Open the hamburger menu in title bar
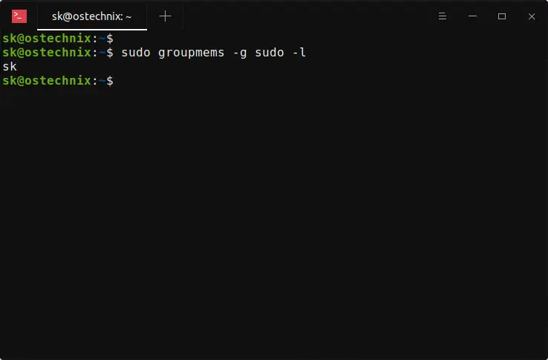The width and height of the screenshot is (548, 360). 442,16
